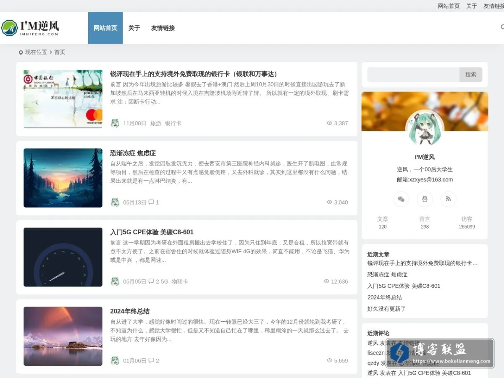Click the I'M逆风 site logo
The width and height of the screenshot is (504, 378).
(30, 28)
